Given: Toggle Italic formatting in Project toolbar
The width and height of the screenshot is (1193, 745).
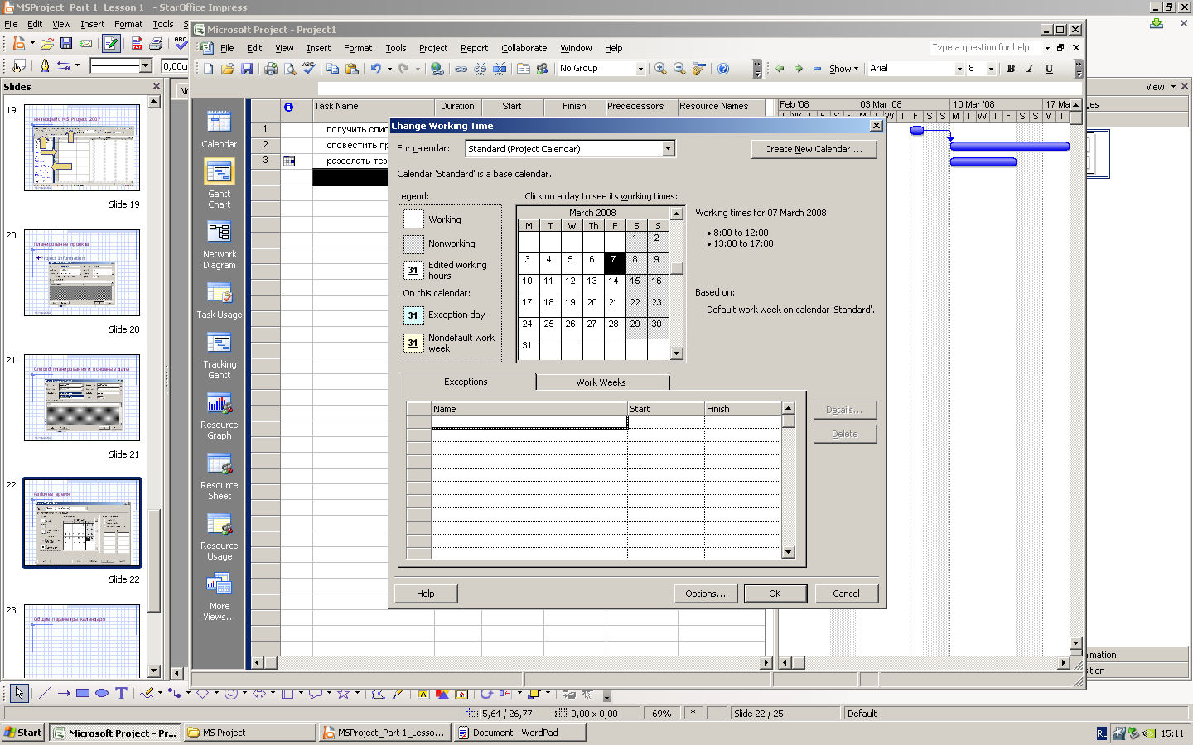Looking at the screenshot, I should point(1030,69).
